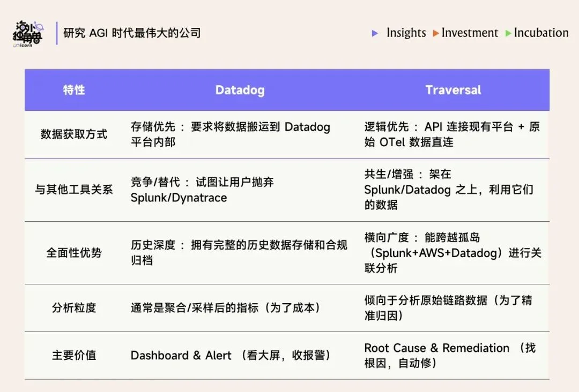Collapse the 分析粒度 row
579x392 pixels.
tap(73, 308)
